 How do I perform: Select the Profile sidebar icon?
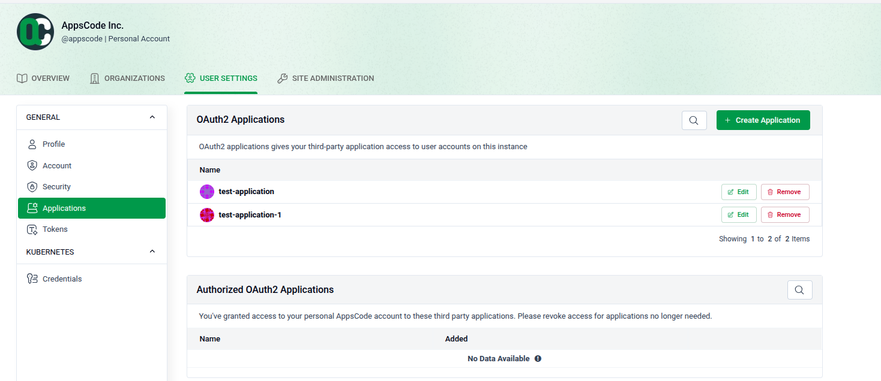[x=32, y=144]
